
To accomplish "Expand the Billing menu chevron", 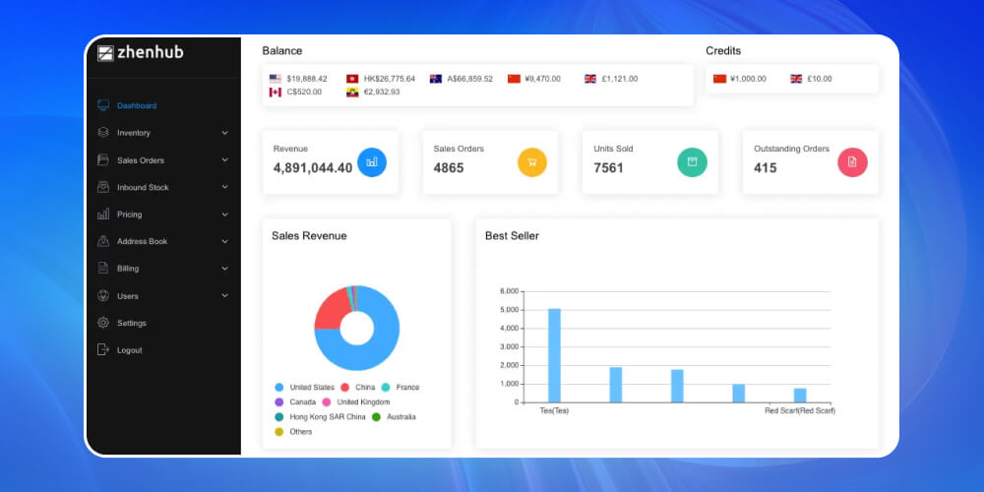I will pyautogui.click(x=225, y=269).
